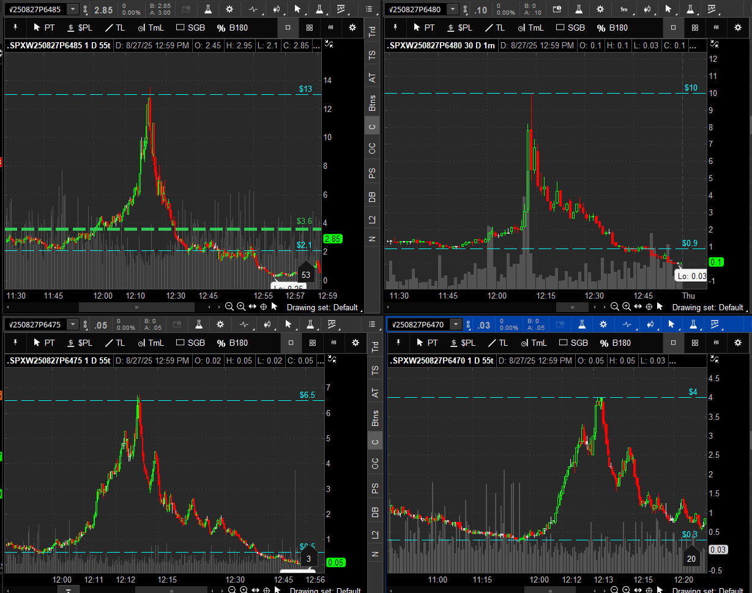Select TmL time level tool in P6470 toolbar
The image size is (752, 593).
coord(535,343)
